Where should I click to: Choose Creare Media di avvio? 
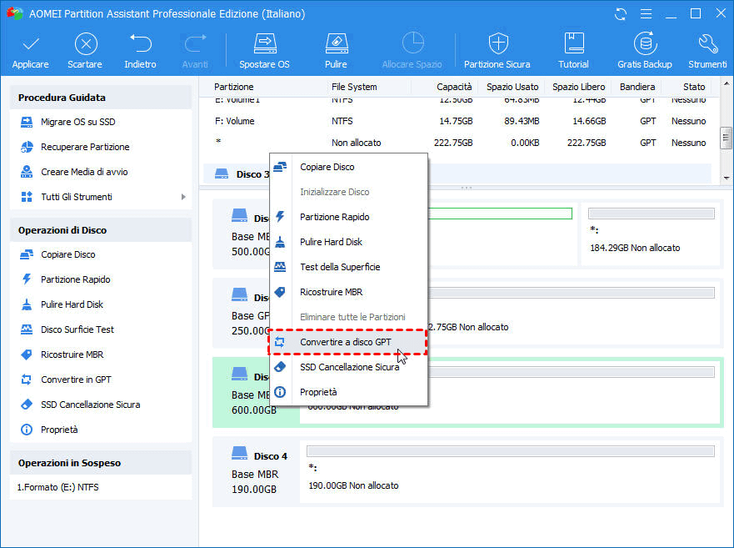[84, 172]
